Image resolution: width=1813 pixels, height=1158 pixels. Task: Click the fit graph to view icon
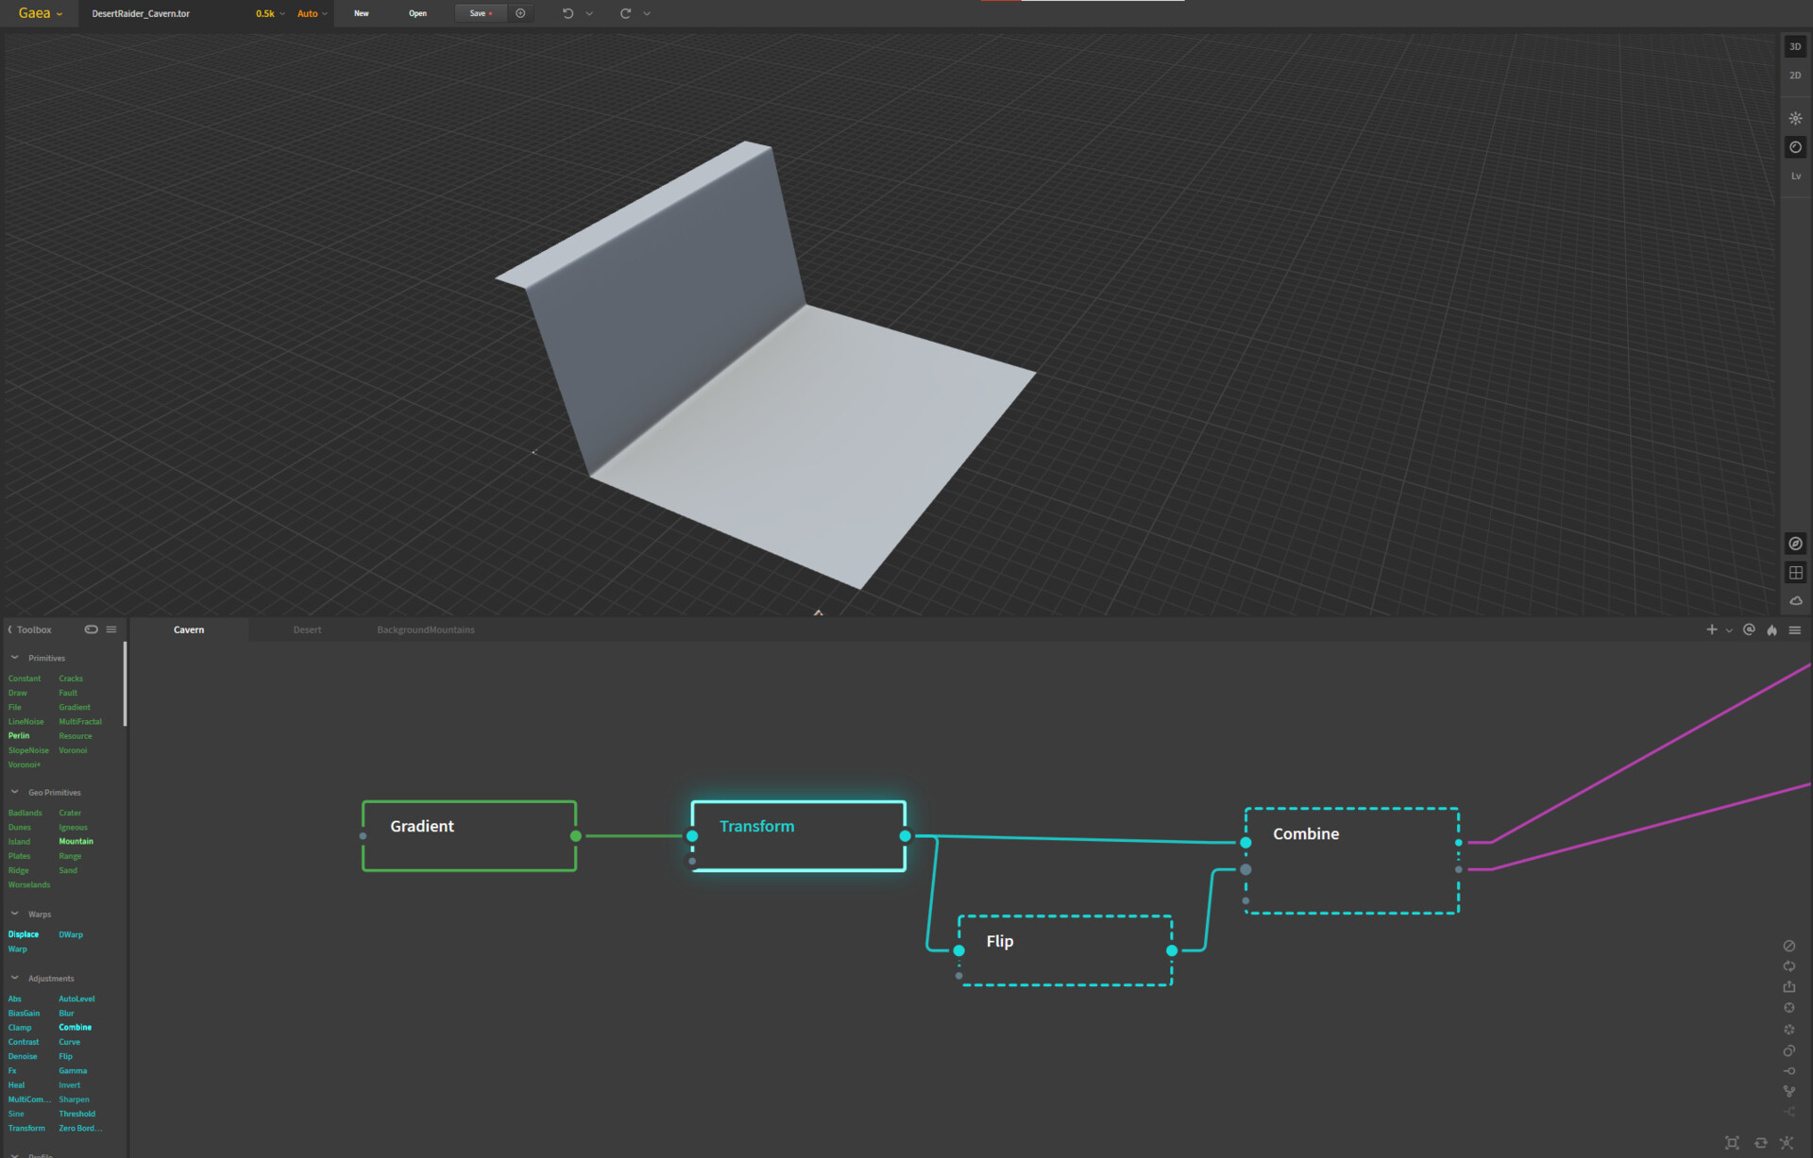1734,1142
